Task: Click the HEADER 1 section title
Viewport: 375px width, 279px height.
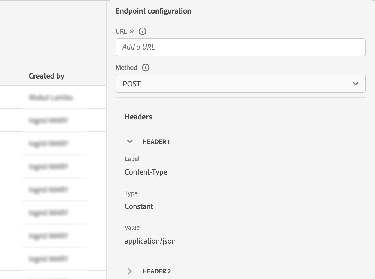Action: (156, 142)
